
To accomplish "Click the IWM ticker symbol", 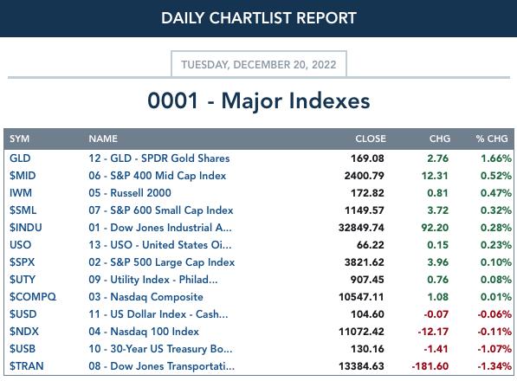I will pos(21,193).
